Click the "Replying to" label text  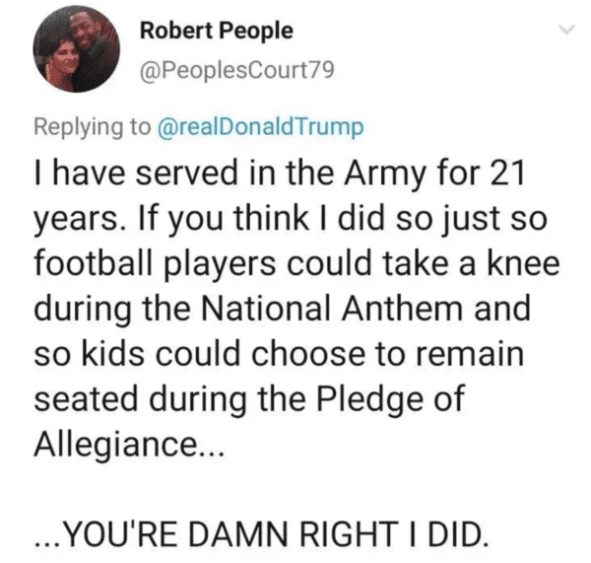[92, 126]
